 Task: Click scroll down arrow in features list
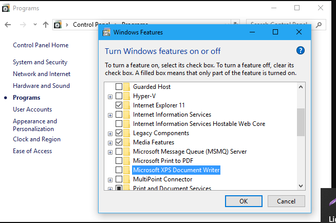coord(301,185)
